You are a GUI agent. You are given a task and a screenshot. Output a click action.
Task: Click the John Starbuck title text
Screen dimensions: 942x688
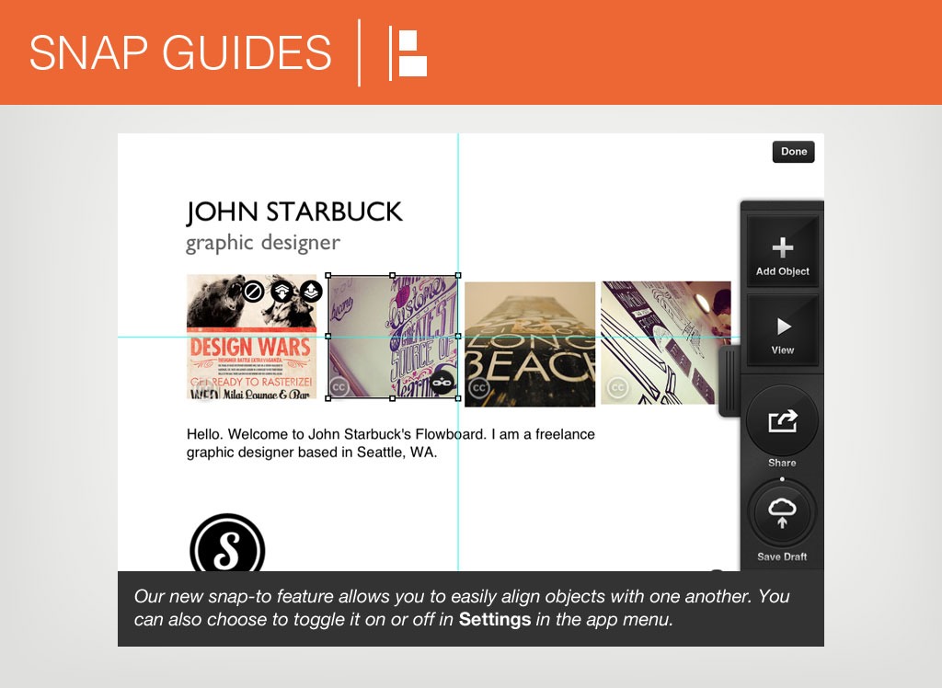(294, 212)
